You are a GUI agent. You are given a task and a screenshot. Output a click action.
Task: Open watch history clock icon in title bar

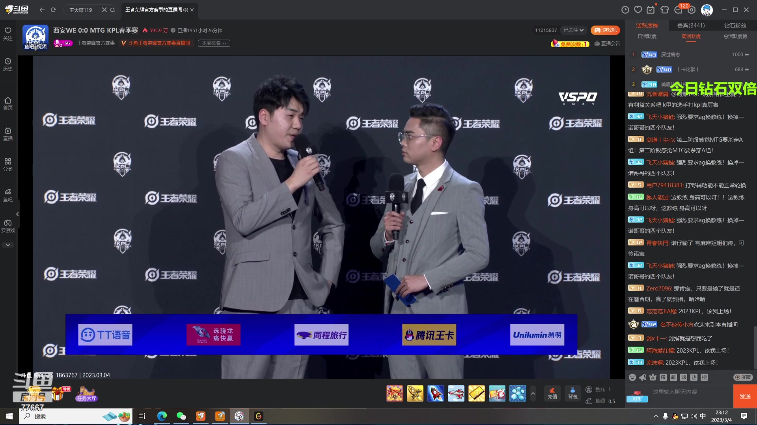[x=625, y=10]
